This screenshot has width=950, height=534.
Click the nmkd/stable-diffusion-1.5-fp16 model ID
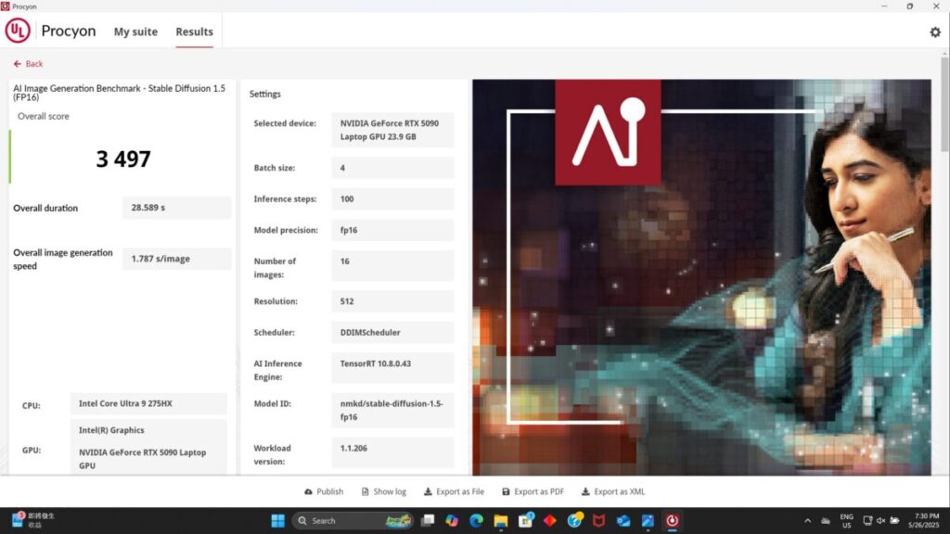tap(392, 410)
